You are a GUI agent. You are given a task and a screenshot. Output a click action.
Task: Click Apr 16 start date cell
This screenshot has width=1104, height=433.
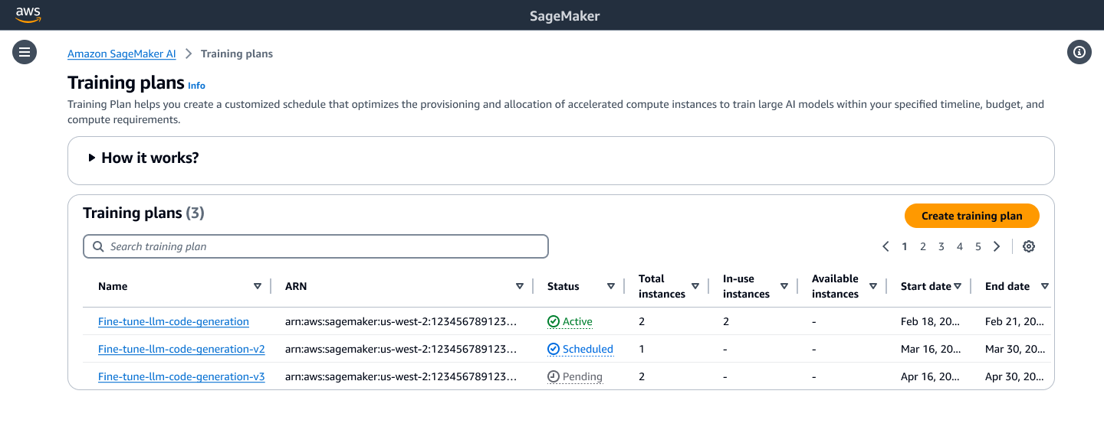931,377
